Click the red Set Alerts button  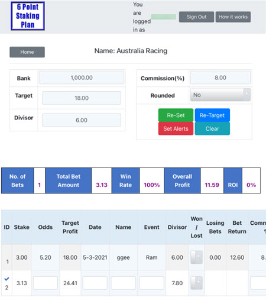point(176,128)
